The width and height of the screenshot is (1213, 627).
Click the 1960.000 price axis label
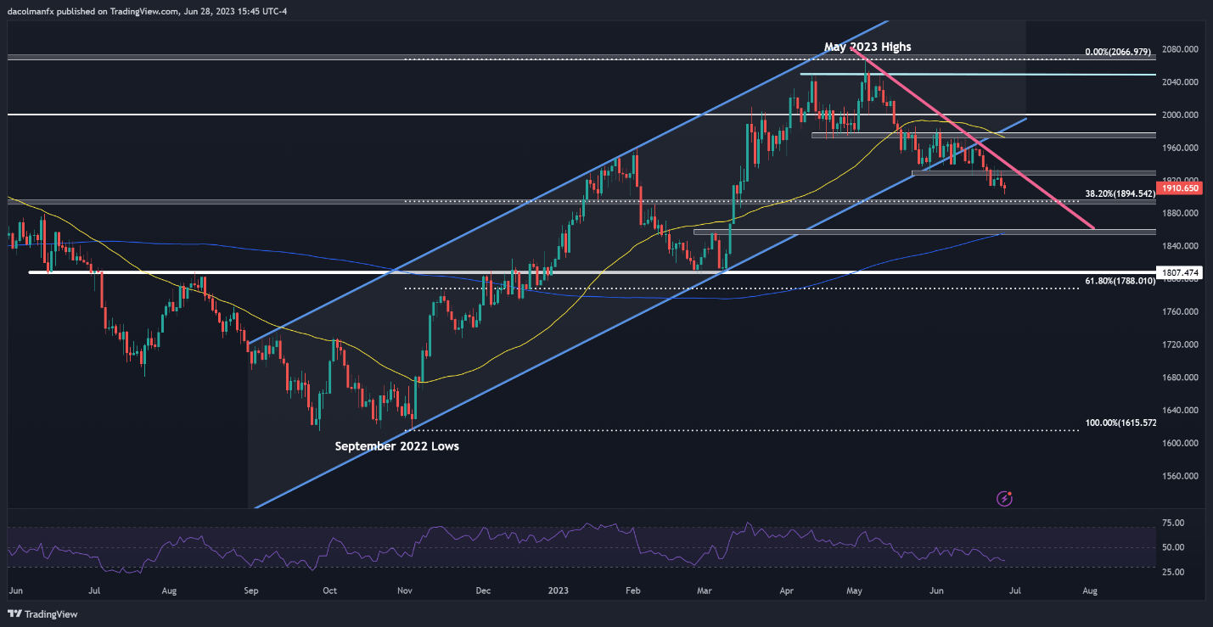[1180, 148]
